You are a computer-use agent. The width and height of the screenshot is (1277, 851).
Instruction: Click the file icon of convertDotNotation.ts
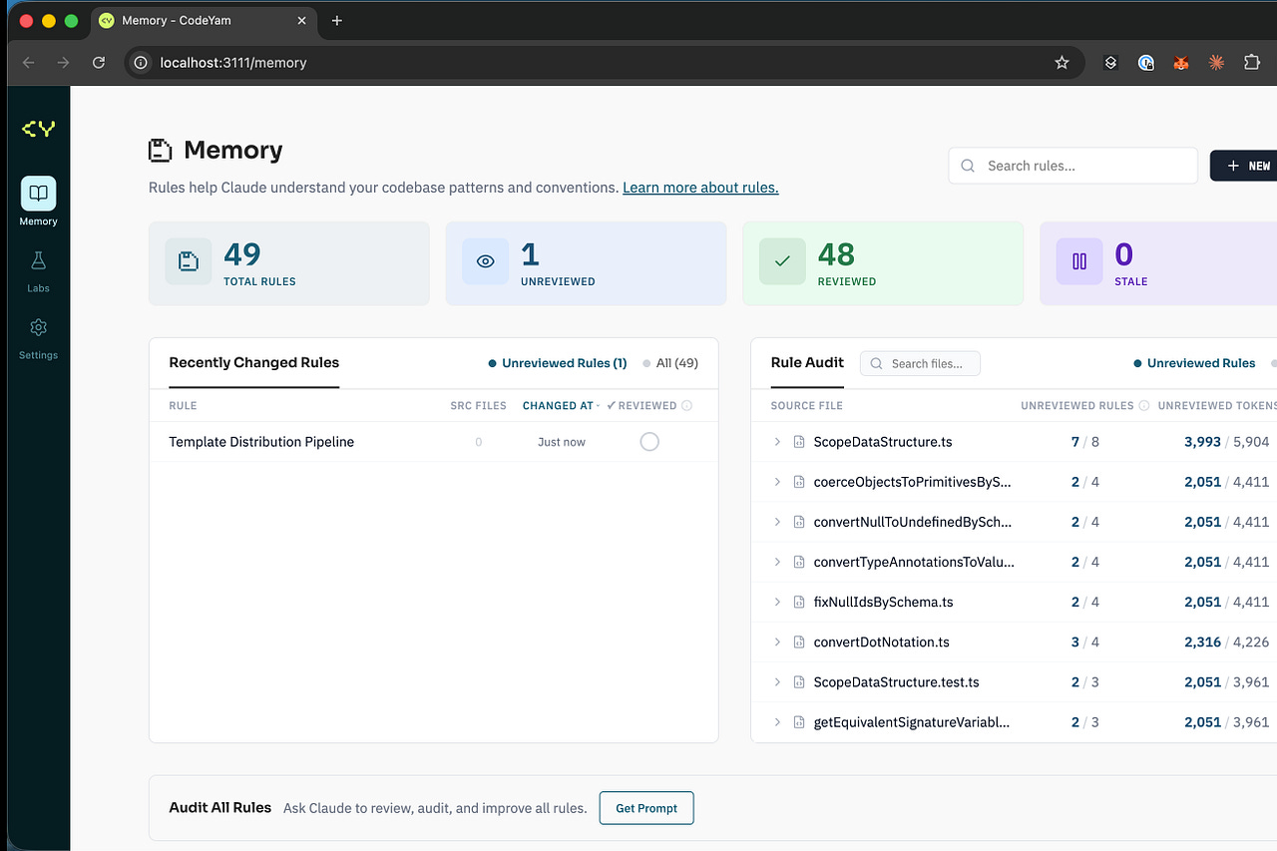pos(799,642)
